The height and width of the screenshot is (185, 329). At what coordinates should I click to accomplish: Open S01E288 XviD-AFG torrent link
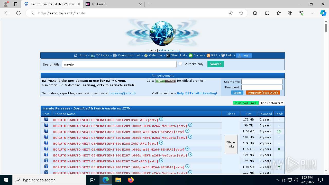pyautogui.click(x=106, y=143)
